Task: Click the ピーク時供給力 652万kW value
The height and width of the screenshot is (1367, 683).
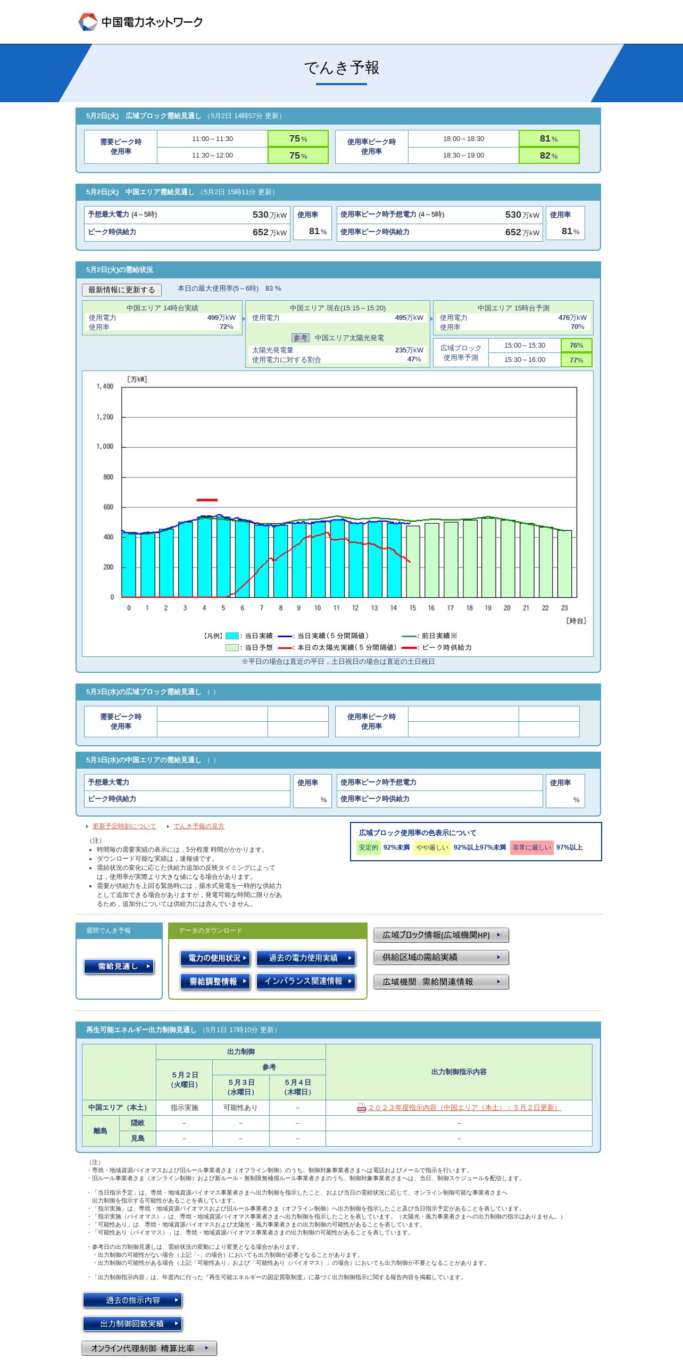Action: pos(270,232)
